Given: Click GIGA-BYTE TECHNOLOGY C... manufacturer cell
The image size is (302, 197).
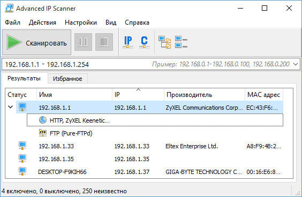Looking at the screenshot, I should click(x=203, y=172).
